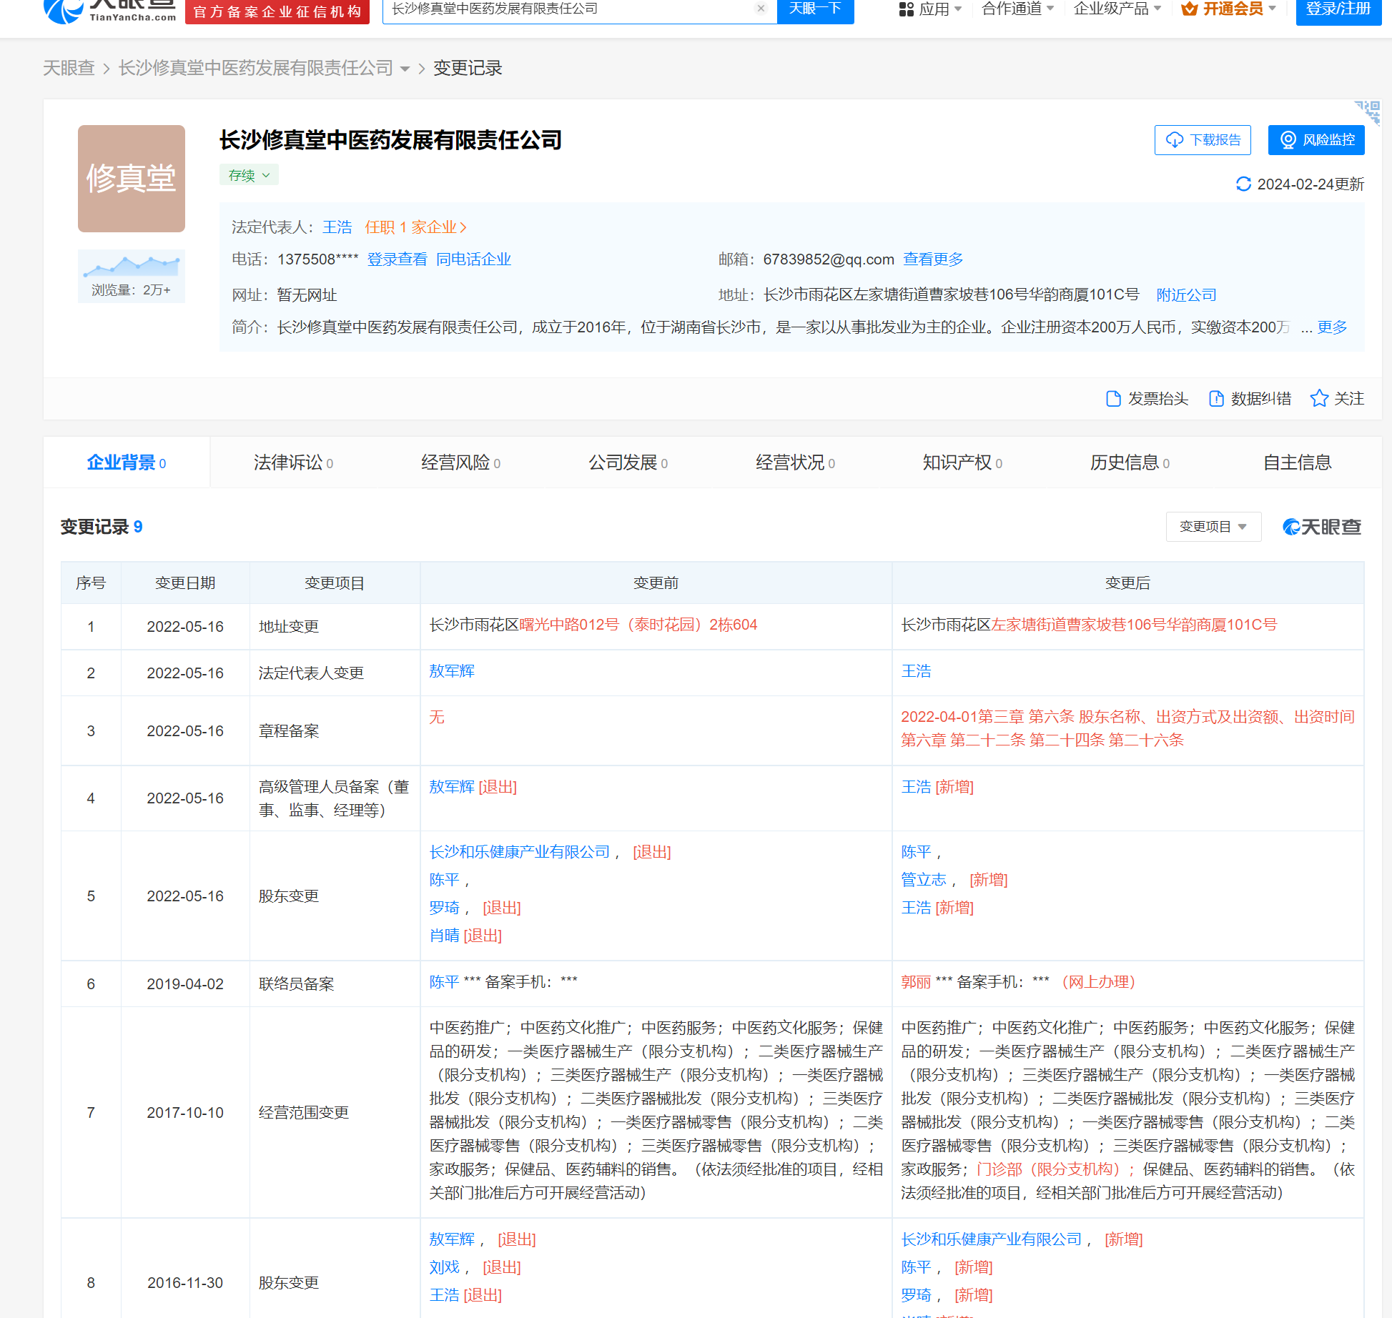This screenshot has width=1392, height=1318.
Task: Toggle the 关注 follow star
Action: point(1319,398)
